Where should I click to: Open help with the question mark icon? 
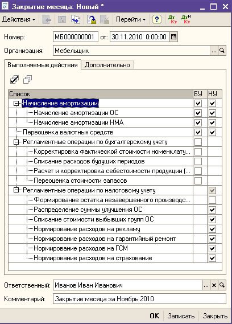(x=157, y=19)
